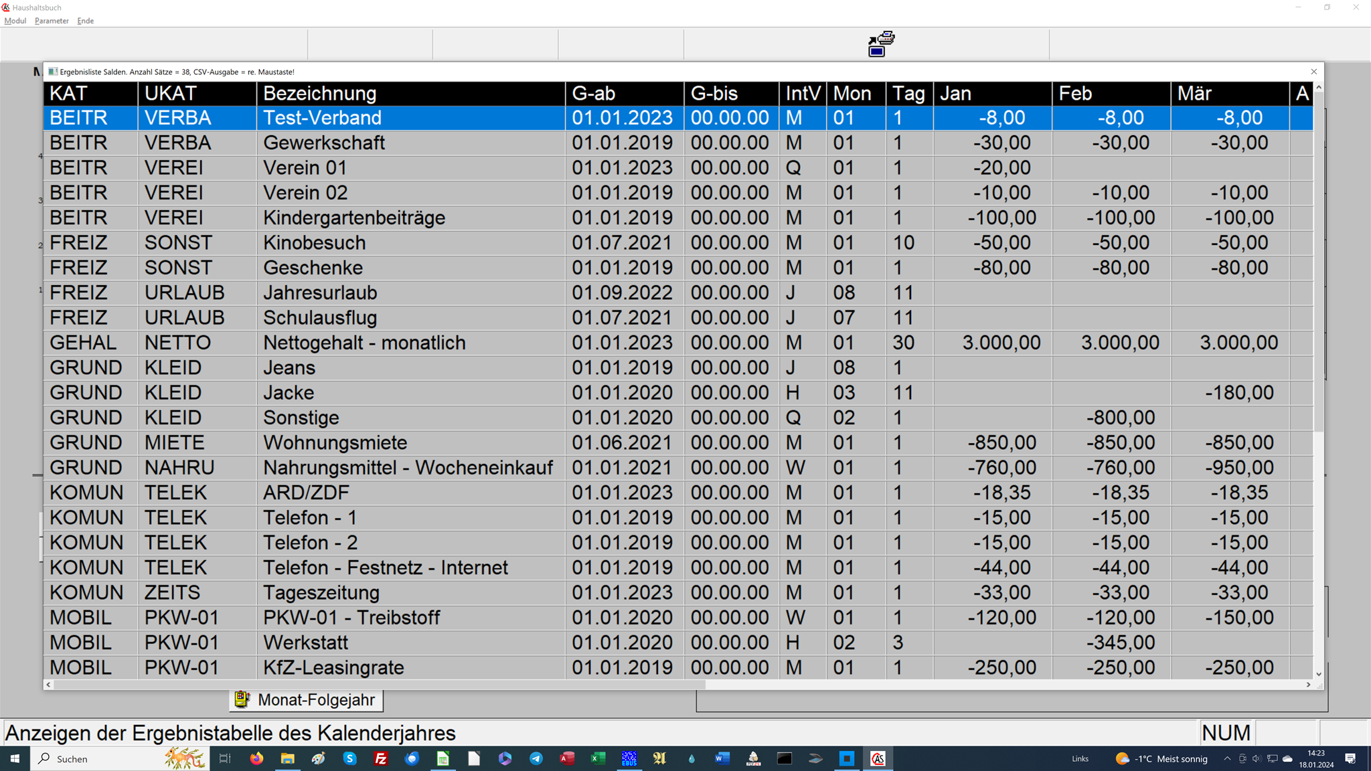
Task: Click the volume tray icon
Action: (x=1257, y=758)
